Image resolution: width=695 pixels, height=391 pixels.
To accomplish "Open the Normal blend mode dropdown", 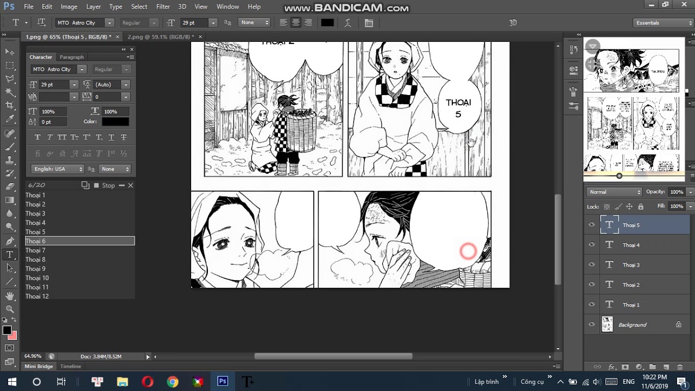I will [615, 192].
